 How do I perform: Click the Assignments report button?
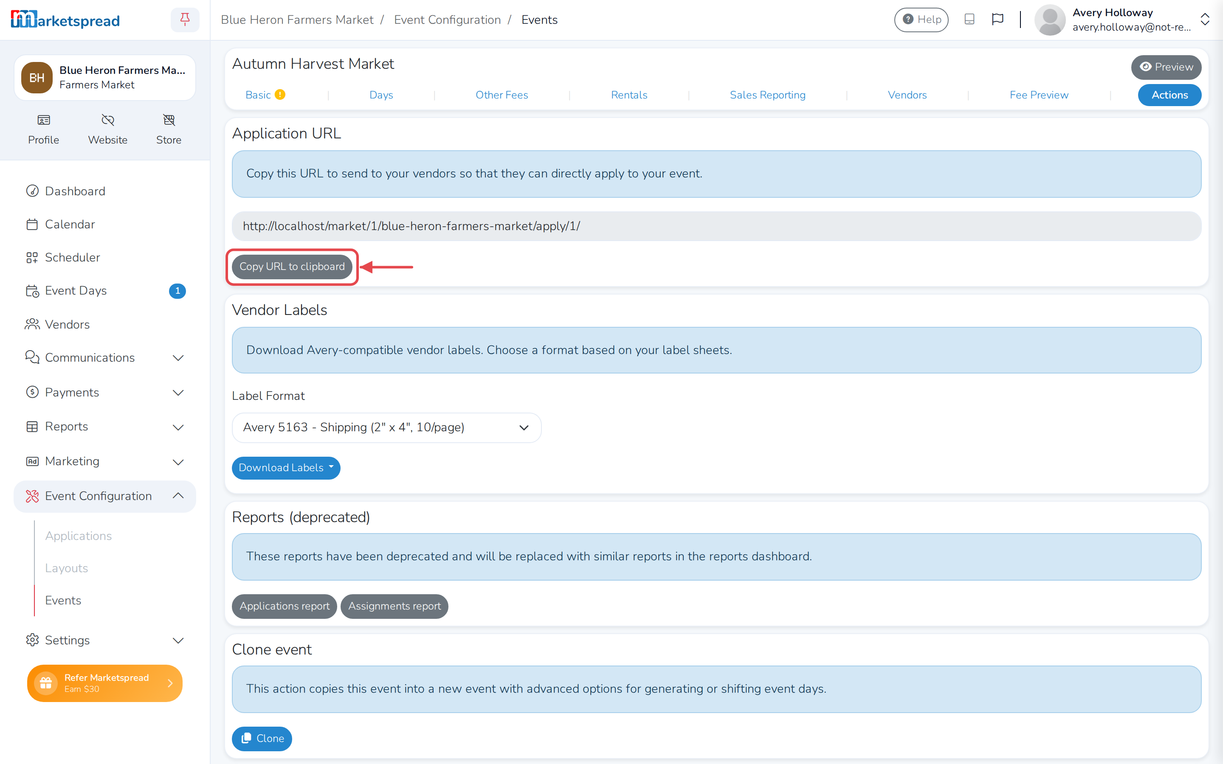pos(394,607)
